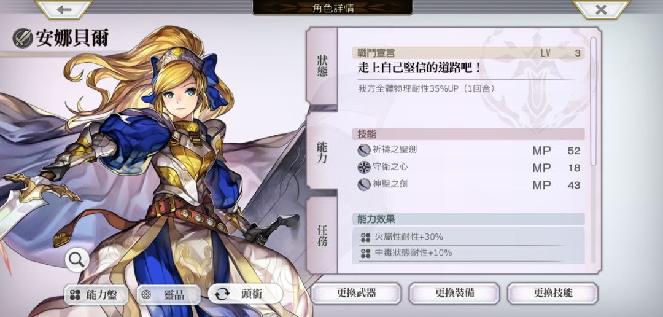This screenshot has width=663, height=317.
Task: Open the 能力盤 ability board
Action: pos(96,294)
